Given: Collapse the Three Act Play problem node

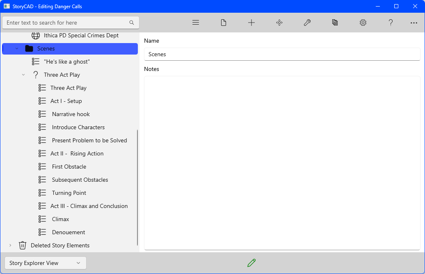Looking at the screenshot, I should point(23,75).
